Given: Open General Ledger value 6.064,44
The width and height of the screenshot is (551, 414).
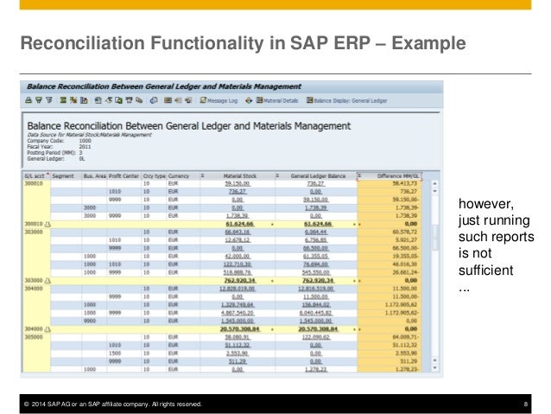Looking at the screenshot, I should pos(315,232).
